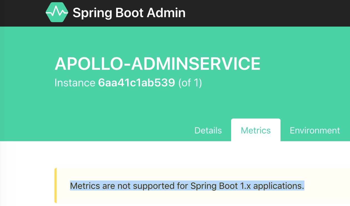
Task: Open the Environment tab
Action: click(x=314, y=130)
